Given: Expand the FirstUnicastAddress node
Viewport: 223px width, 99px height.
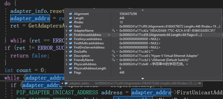Looking at the screenshot, I should point(67,35).
